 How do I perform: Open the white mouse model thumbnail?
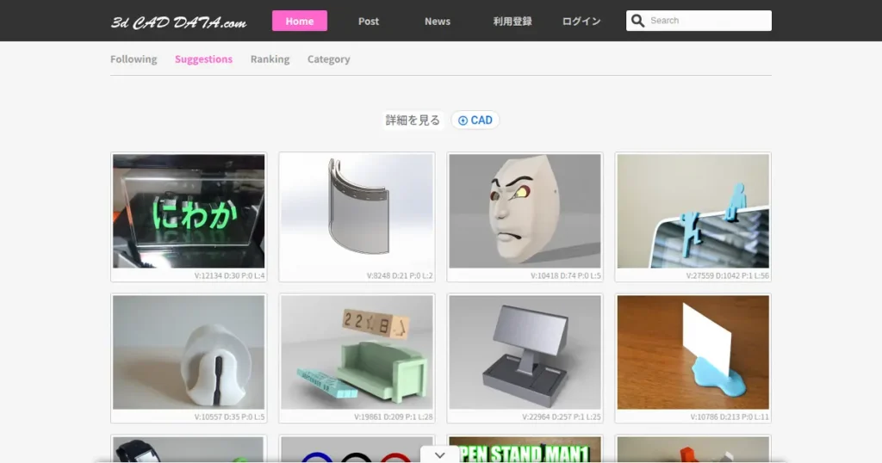tap(189, 353)
